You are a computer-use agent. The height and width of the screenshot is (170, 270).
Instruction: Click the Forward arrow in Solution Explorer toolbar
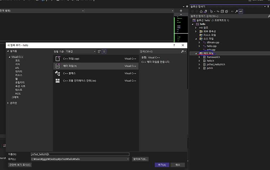(x=197, y=12)
